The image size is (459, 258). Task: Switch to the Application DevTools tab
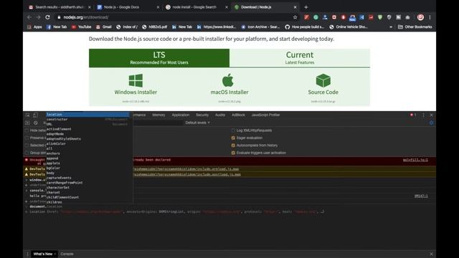coord(181,115)
